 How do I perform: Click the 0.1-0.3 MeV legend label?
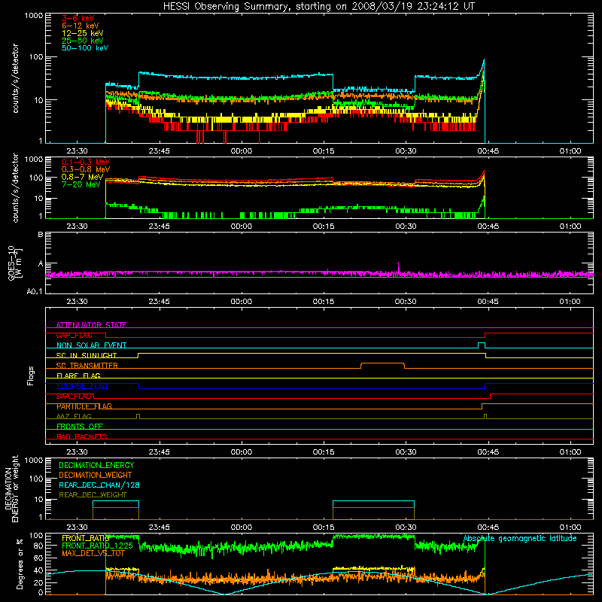(86, 163)
